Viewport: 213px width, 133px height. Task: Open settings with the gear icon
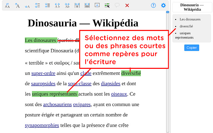[163, 6]
